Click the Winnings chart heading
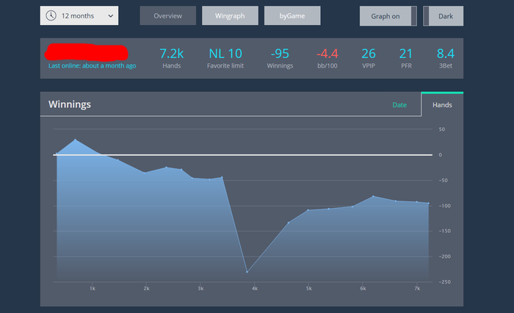 (x=70, y=104)
